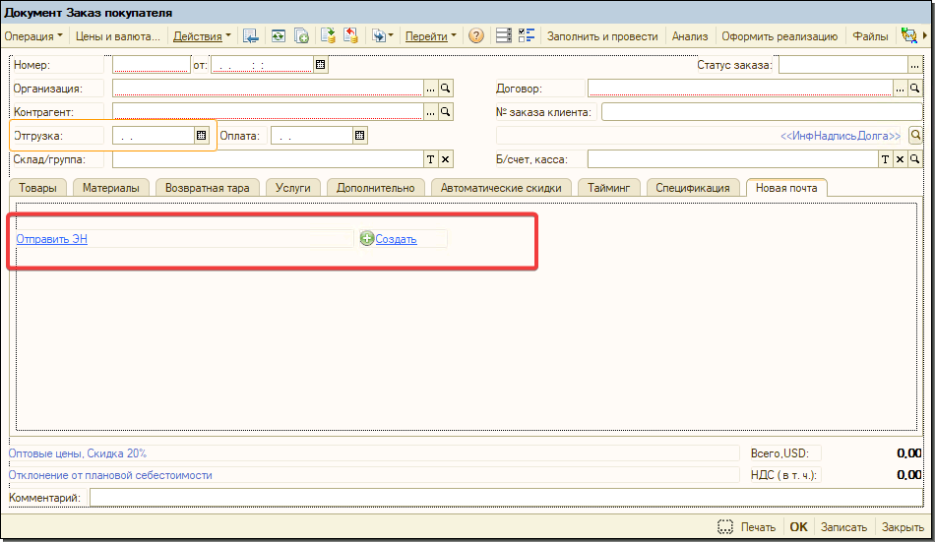Click magnifier icon next to Организация field
The width and height of the screenshot is (935, 542).
(446, 89)
